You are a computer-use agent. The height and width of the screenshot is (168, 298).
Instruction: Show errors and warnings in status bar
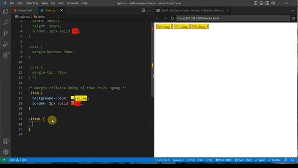pos(19,160)
